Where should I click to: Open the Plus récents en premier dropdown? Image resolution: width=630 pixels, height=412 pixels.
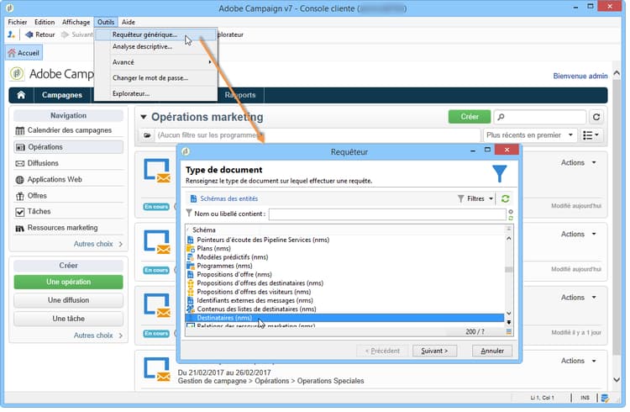pyautogui.click(x=529, y=135)
